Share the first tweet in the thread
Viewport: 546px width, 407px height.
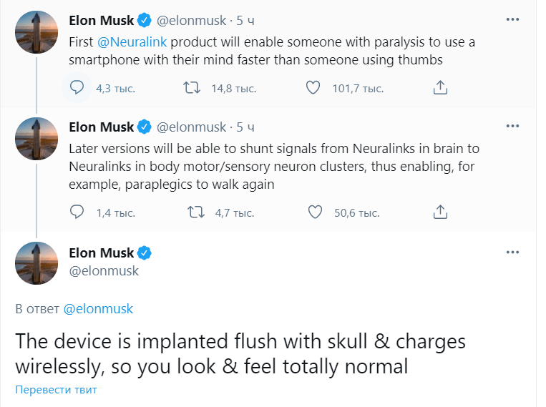click(x=441, y=88)
